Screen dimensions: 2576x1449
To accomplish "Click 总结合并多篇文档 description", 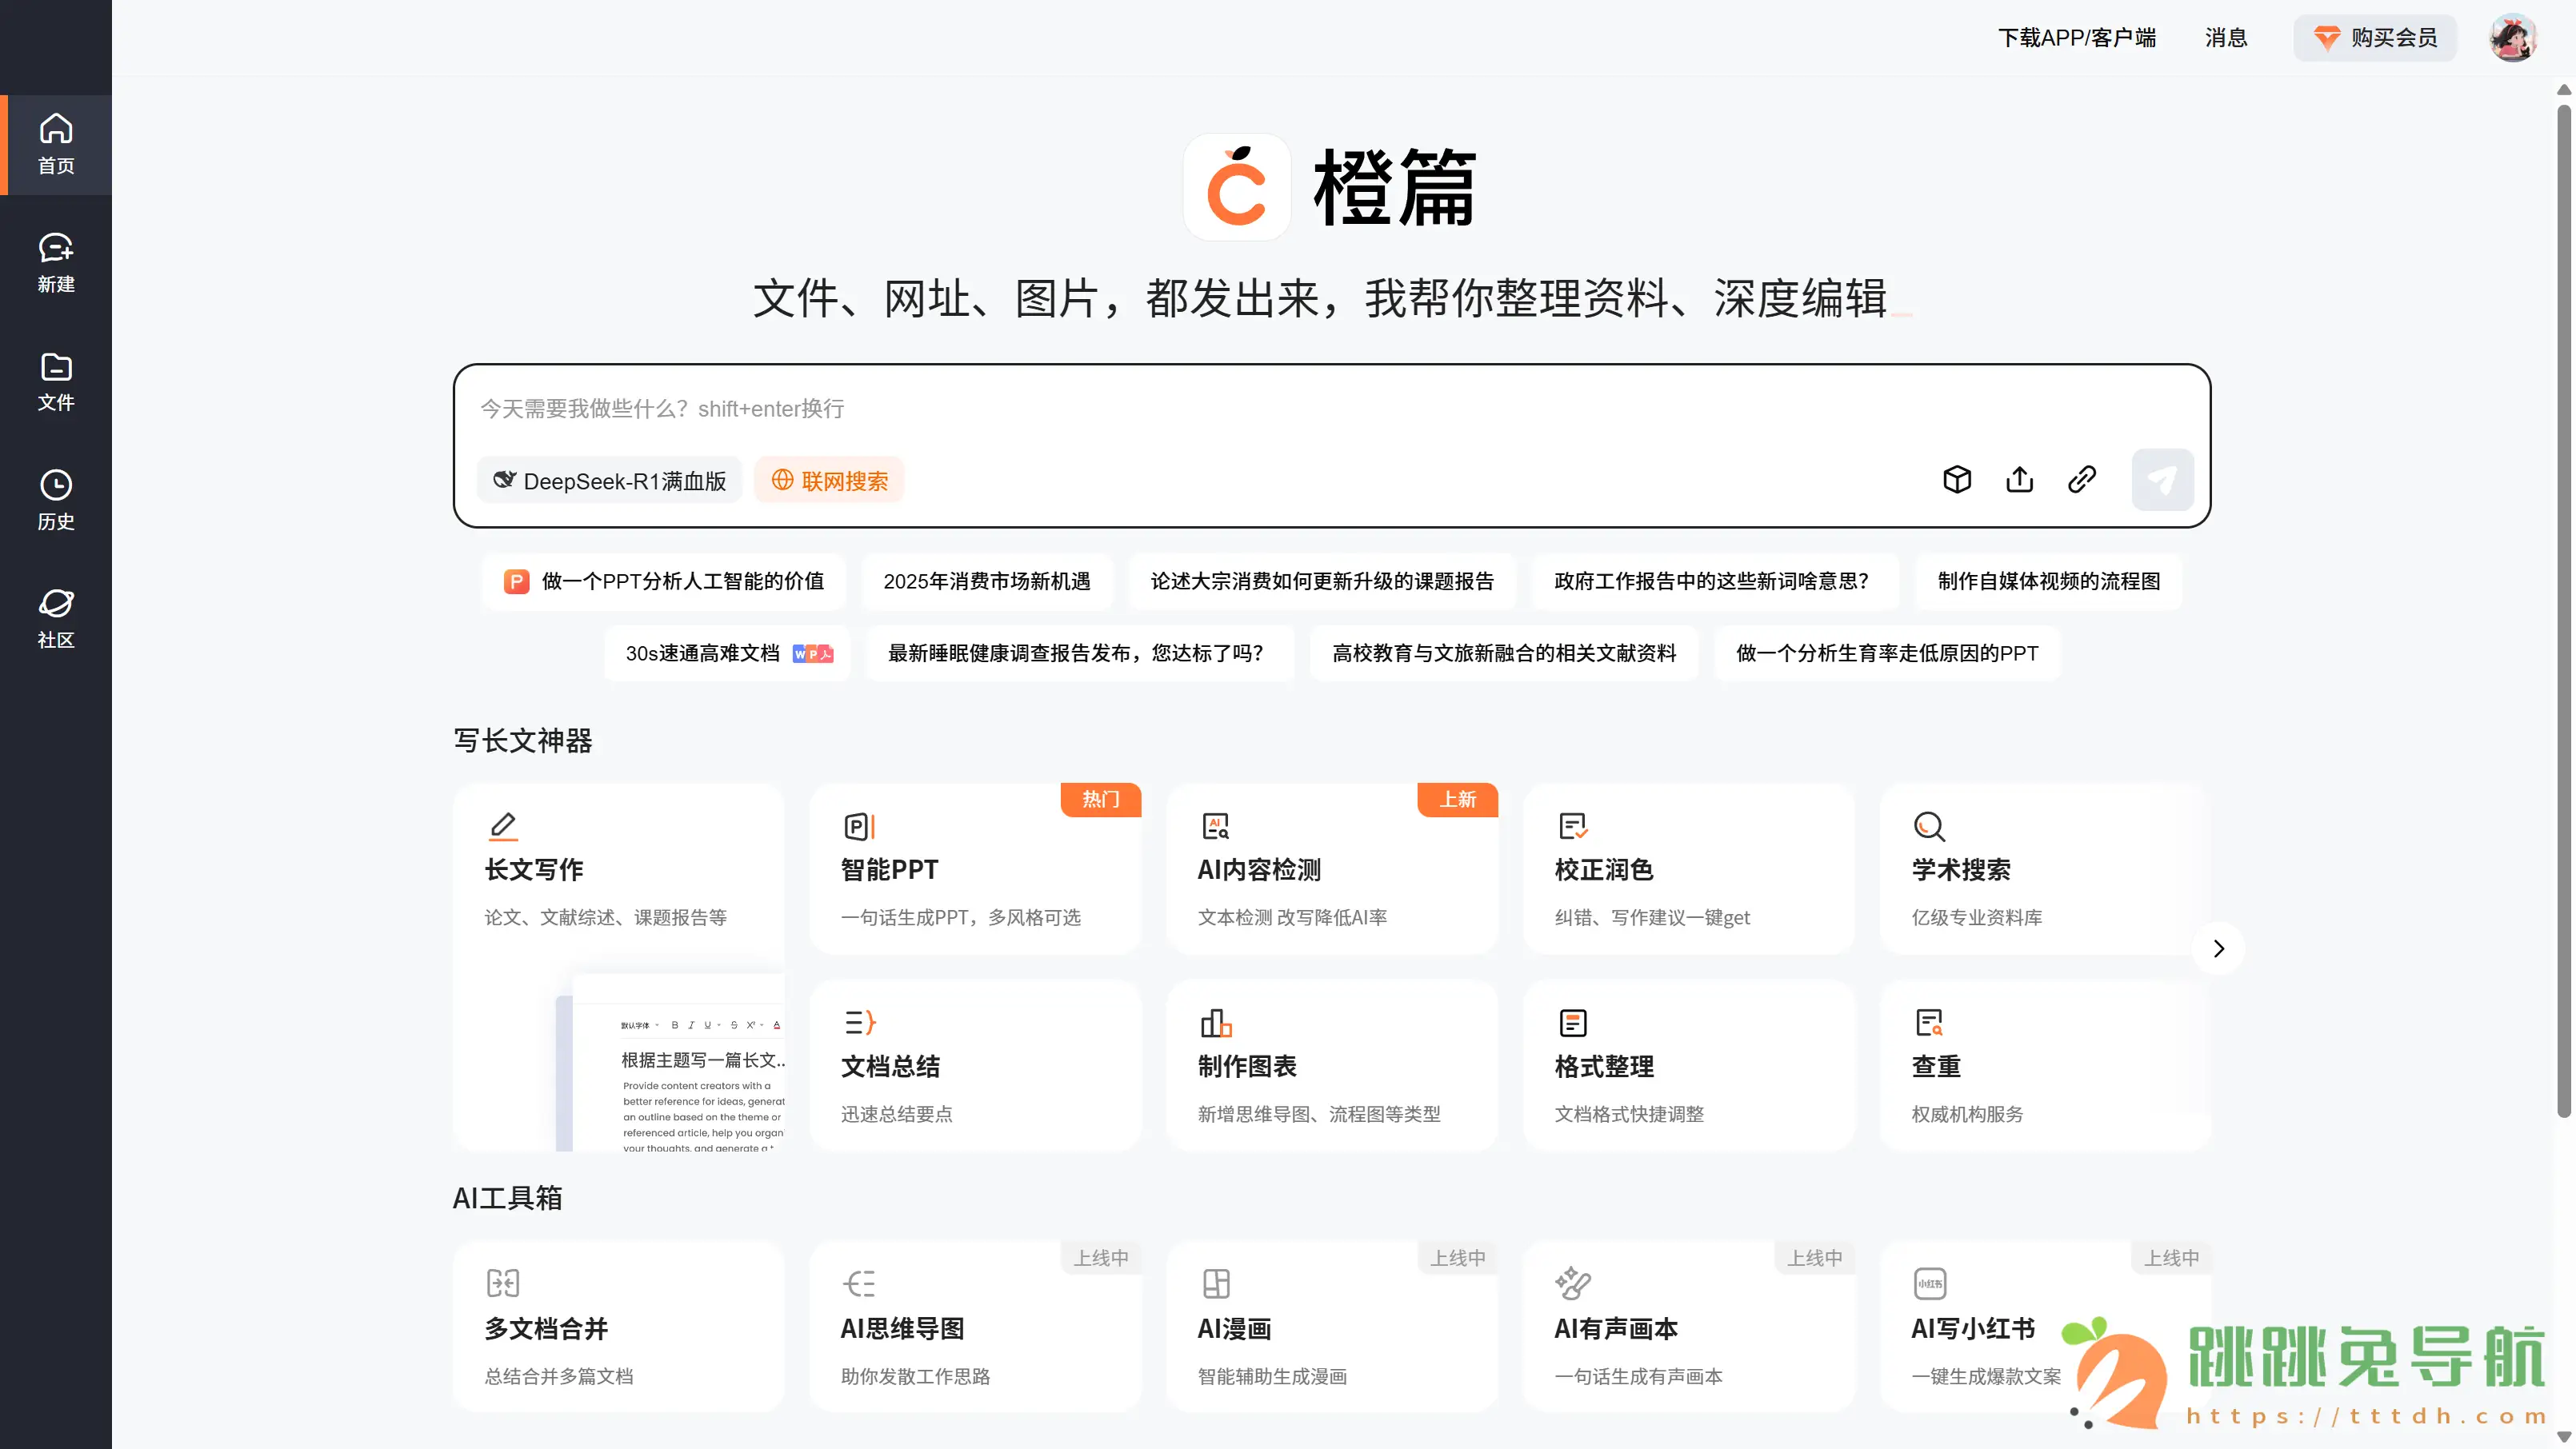I will (559, 1377).
